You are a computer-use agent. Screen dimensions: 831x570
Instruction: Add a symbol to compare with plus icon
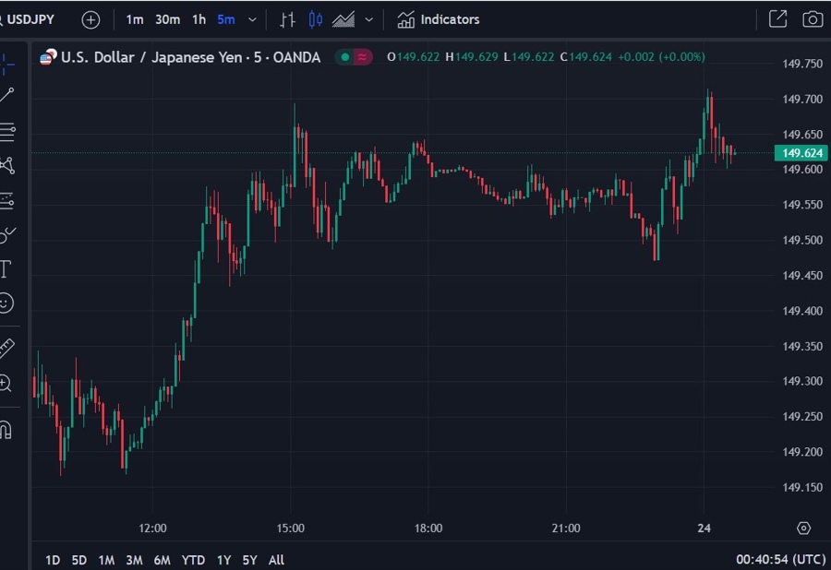(90, 20)
